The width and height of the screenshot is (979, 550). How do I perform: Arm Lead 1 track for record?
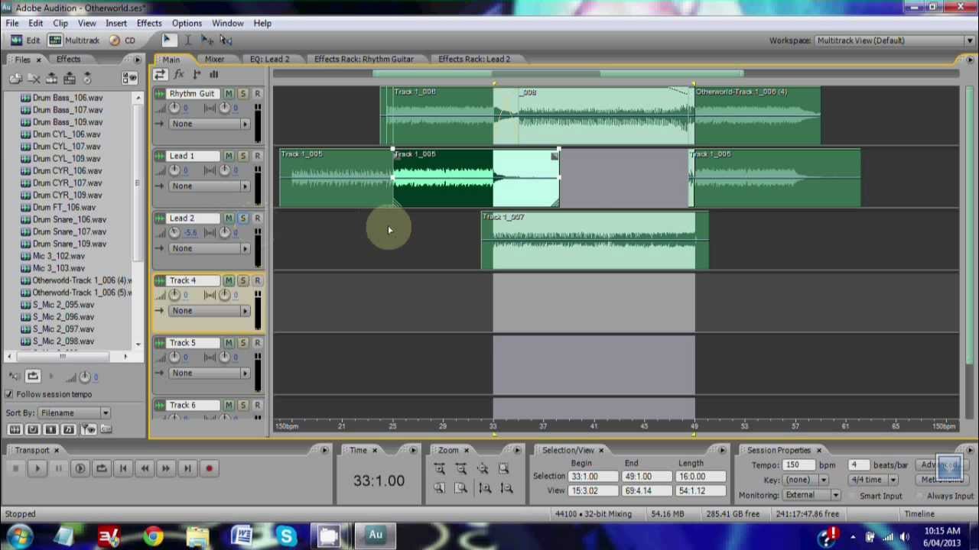257,156
